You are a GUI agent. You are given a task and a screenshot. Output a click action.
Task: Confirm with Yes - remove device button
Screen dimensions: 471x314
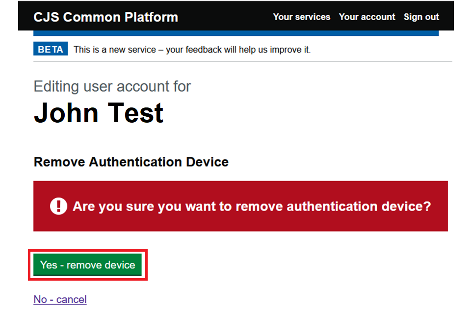point(88,265)
